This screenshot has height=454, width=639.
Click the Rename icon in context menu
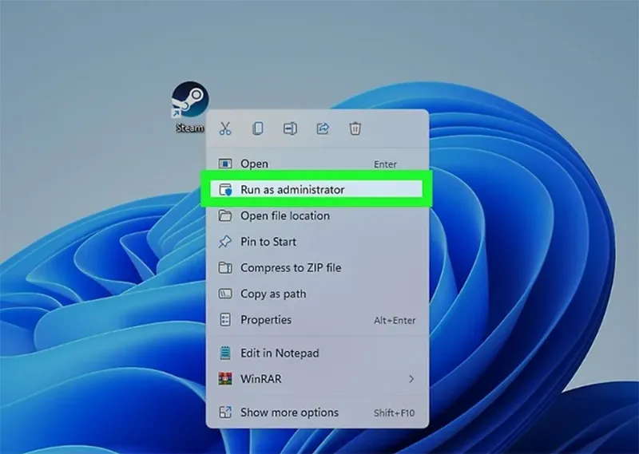pyautogui.click(x=290, y=128)
